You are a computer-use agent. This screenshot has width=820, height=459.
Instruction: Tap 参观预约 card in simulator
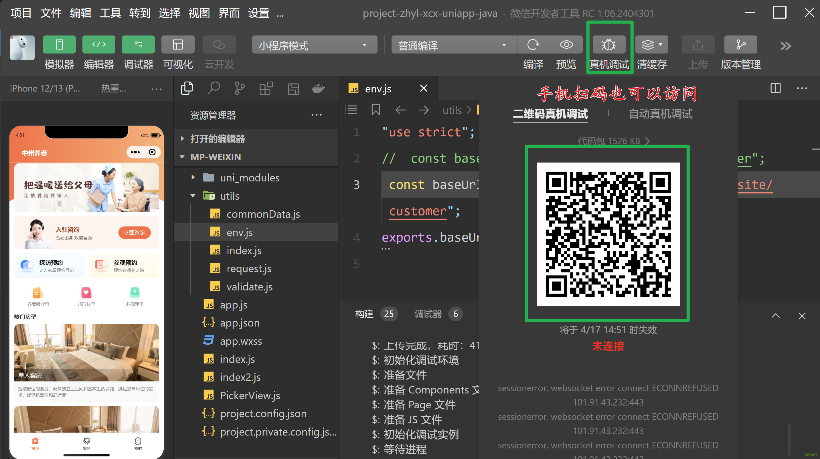pyautogui.click(x=124, y=266)
